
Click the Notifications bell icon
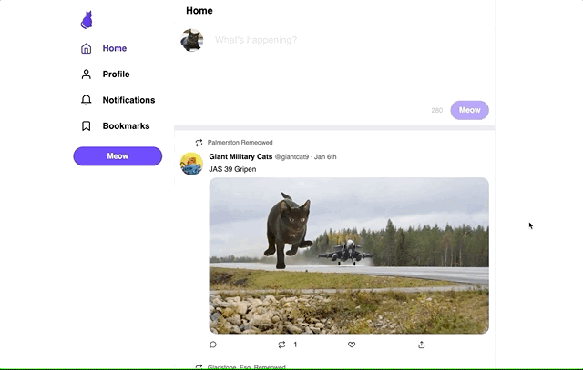pyautogui.click(x=86, y=100)
